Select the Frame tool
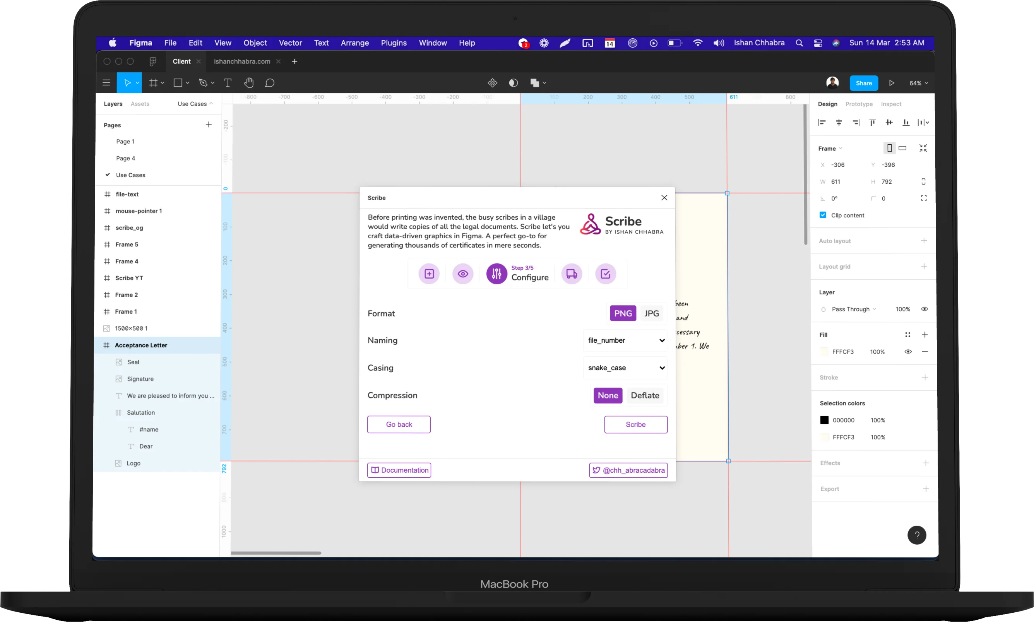Viewport: 1034px width, 622px height. pyautogui.click(x=154, y=82)
